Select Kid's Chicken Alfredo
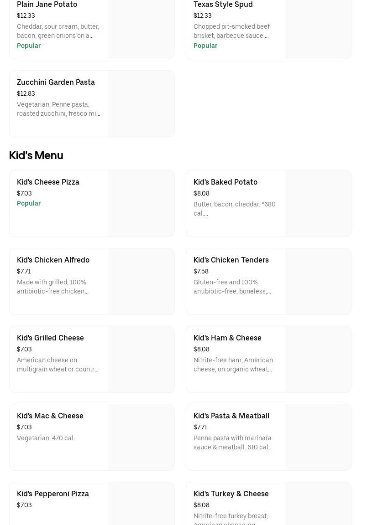This screenshot has height=525, width=367. [x=53, y=260]
